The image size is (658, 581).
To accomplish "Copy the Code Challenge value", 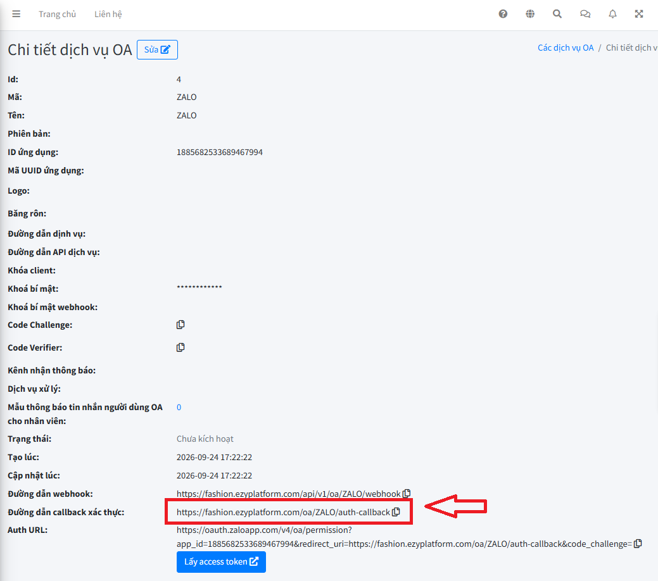I will click(180, 325).
